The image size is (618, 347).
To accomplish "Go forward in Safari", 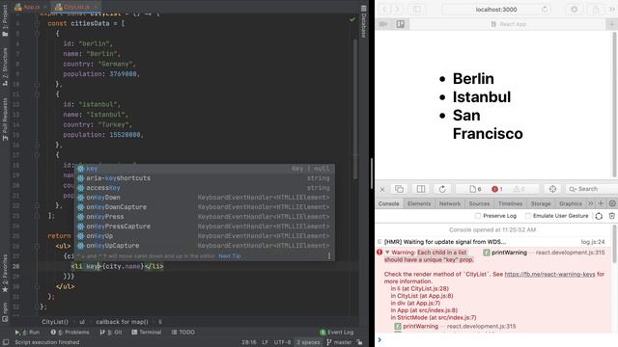I will tap(397, 9).
